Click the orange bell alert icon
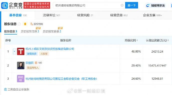The height and width of the screenshot is (95, 172). tap(25, 24)
